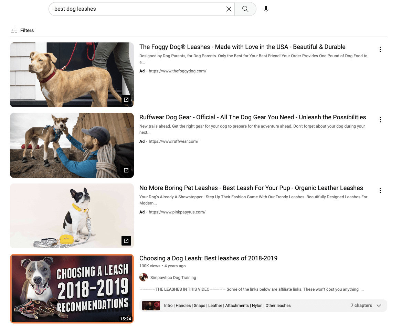
Task: Visit the pinkpapyrus.com ad link
Action: (177, 212)
